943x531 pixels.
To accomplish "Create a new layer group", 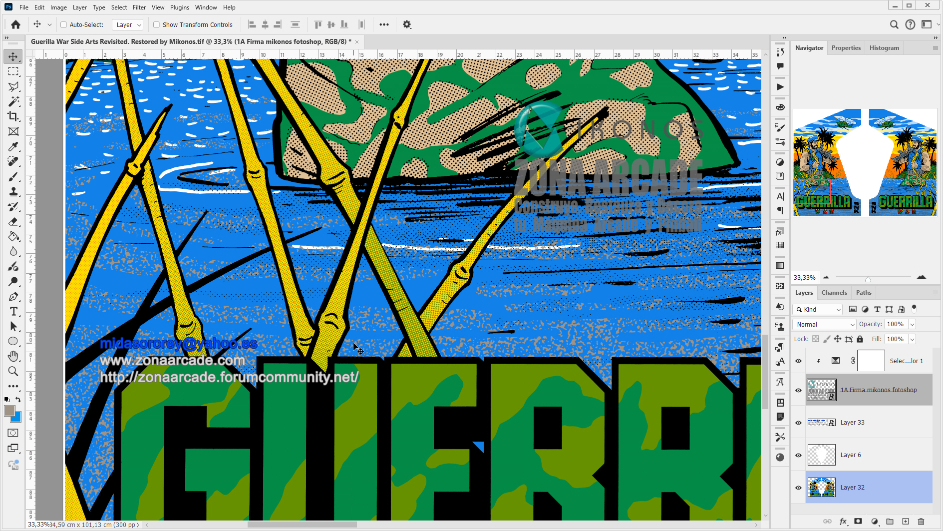I will pos(890,522).
